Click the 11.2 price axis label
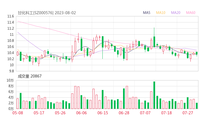201x119 pixels. (11, 28)
